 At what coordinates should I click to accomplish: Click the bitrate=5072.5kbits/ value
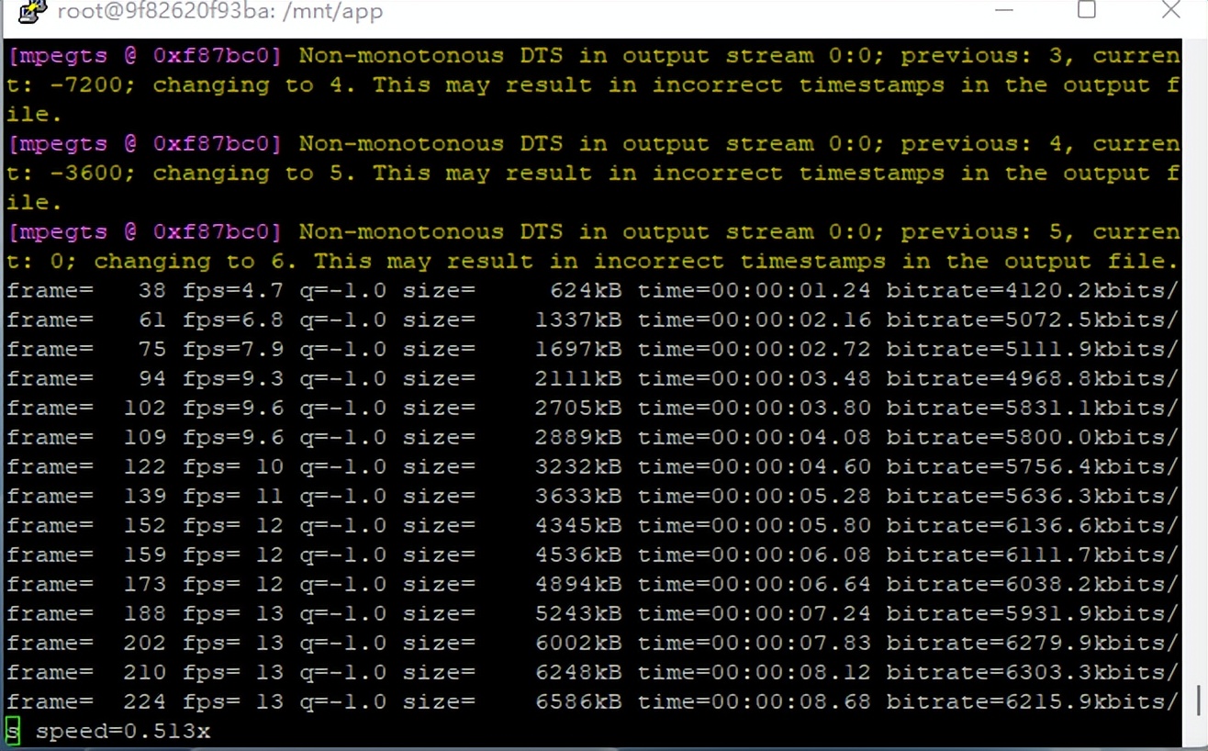[1034, 320]
